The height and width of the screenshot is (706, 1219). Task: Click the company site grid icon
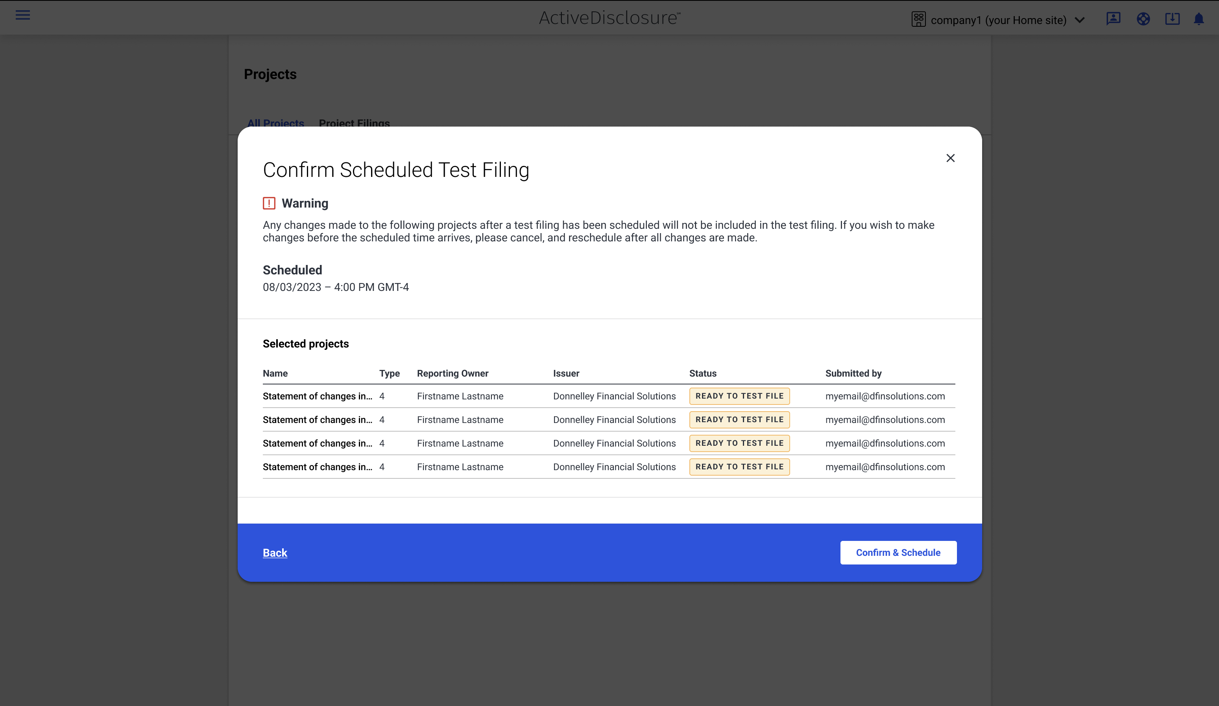918,19
